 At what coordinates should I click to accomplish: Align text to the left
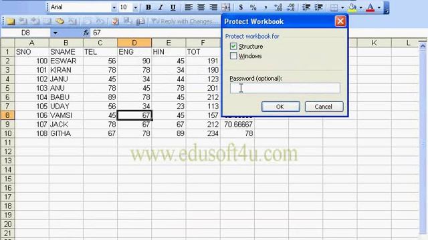189,7
